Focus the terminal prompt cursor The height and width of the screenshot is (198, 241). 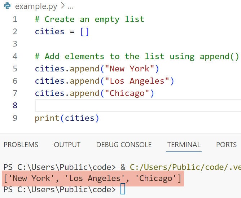click(123, 189)
